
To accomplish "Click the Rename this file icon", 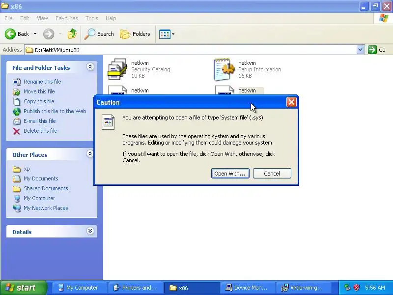I will [x=17, y=82].
